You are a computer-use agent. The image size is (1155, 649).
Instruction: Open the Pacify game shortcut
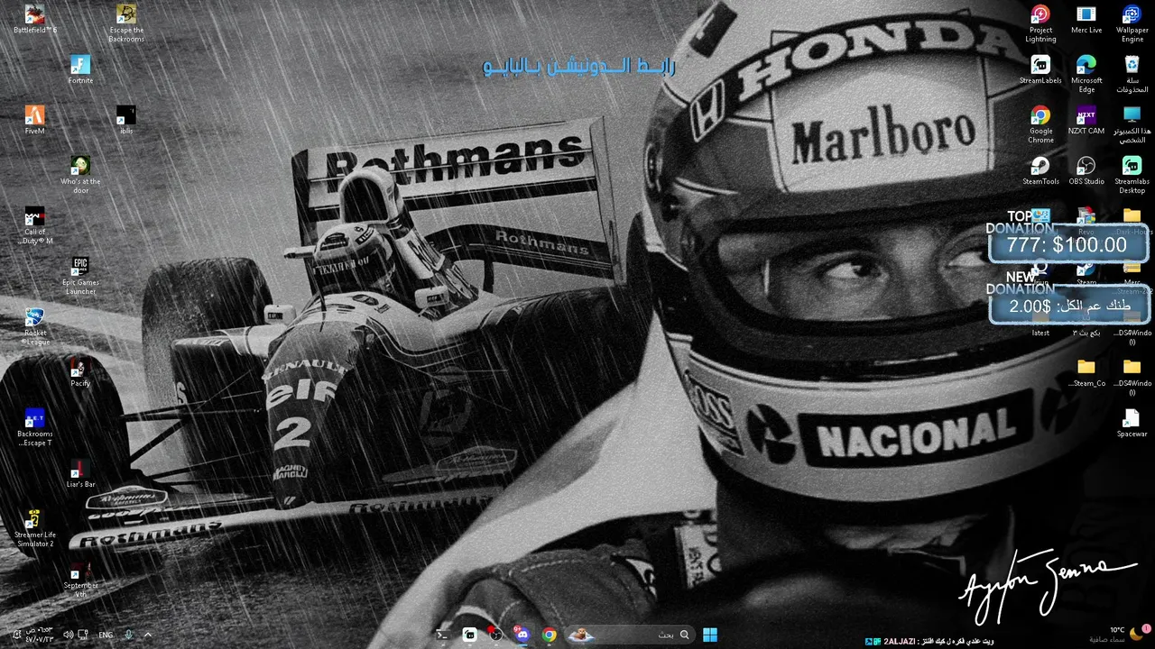coord(80,372)
